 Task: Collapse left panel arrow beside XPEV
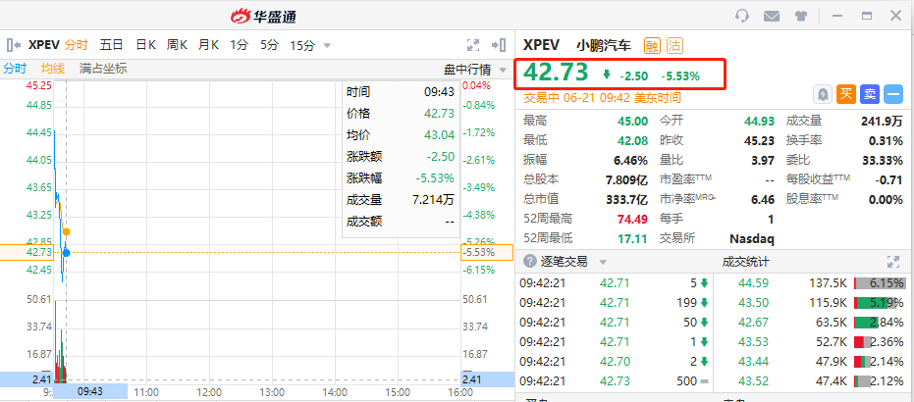click(14, 45)
